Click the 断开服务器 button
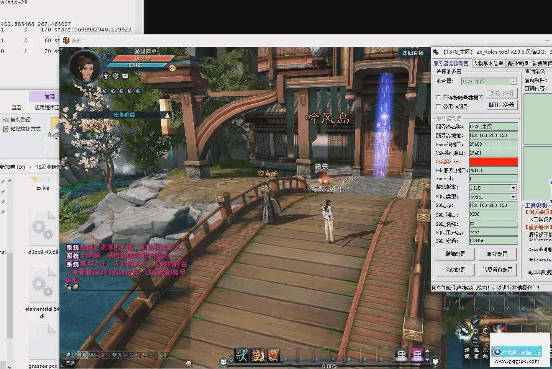This screenshot has height=369, width=552. 501,105
